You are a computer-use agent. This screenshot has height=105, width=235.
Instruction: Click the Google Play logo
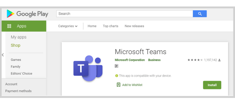[x=27, y=14]
